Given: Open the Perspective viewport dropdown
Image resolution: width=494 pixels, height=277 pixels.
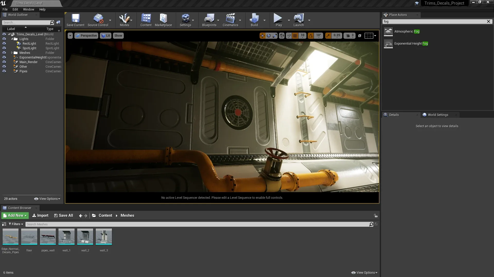Looking at the screenshot, I should 86,35.
